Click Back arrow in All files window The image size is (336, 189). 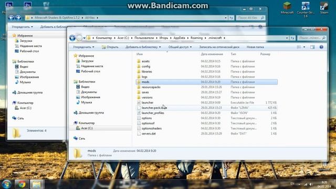(11, 18)
